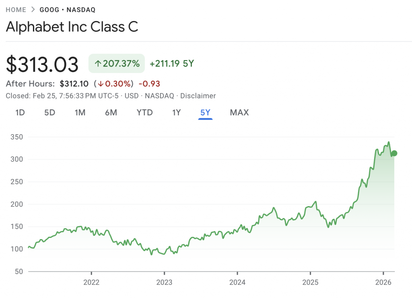
Task: Click the Alphabet Inc Class C heading
Action: (x=72, y=27)
